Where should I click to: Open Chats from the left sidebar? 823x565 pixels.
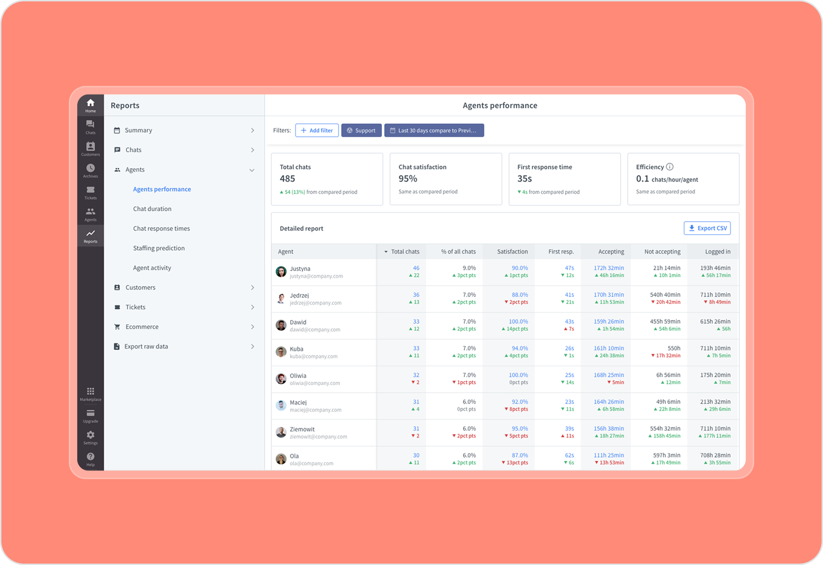click(90, 126)
